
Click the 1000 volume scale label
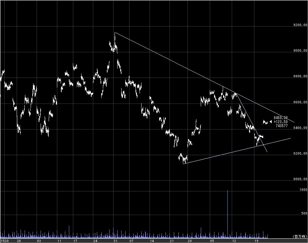[x=303, y=189]
